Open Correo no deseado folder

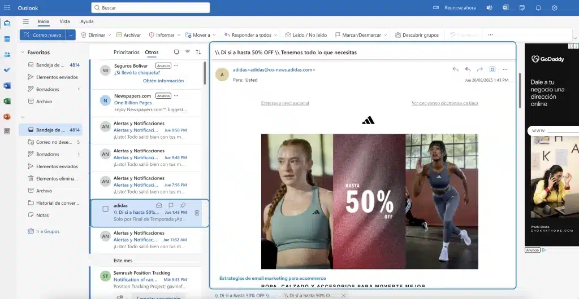point(50,142)
